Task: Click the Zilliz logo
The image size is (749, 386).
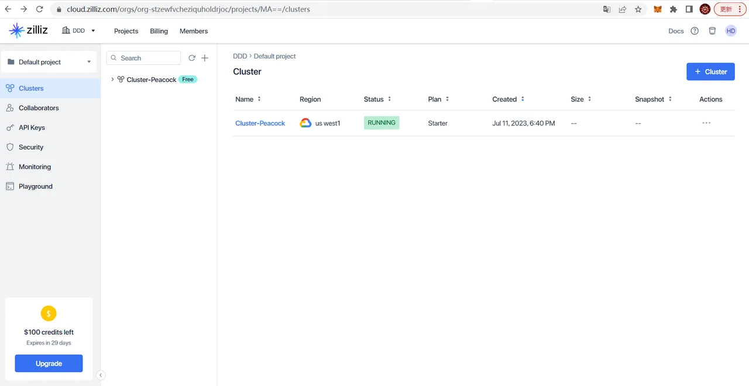Action: click(x=28, y=30)
